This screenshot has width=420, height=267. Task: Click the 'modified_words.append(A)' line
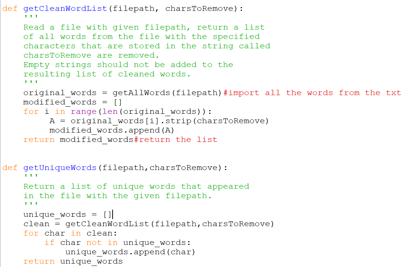point(112,130)
